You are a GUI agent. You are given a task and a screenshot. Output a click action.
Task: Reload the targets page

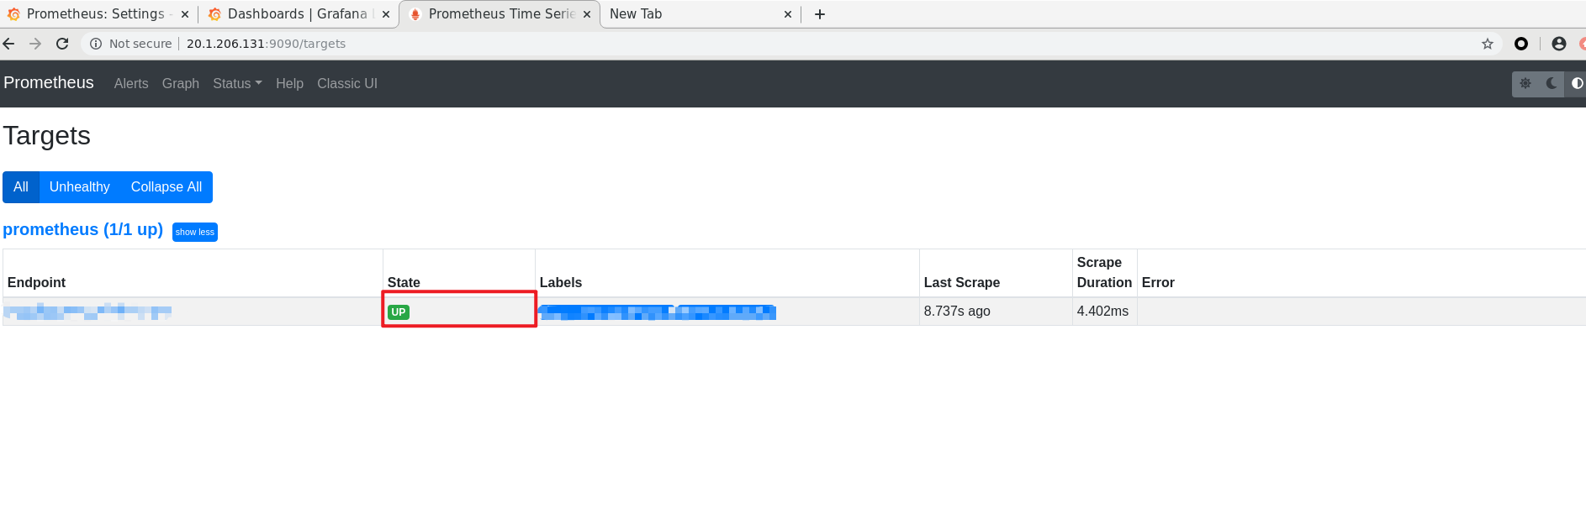[62, 44]
